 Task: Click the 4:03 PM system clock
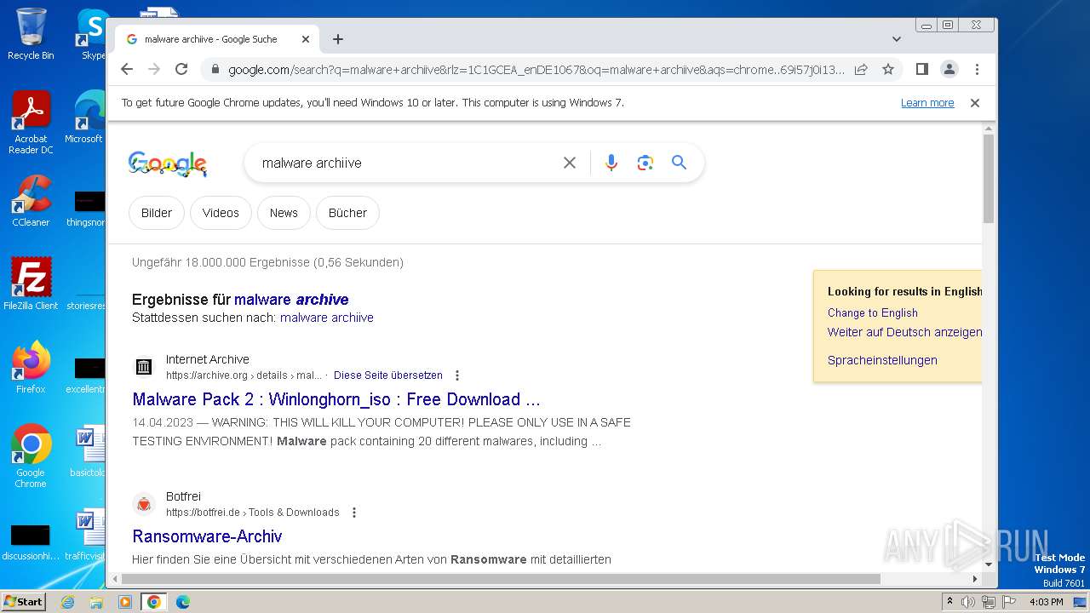pos(1046,602)
